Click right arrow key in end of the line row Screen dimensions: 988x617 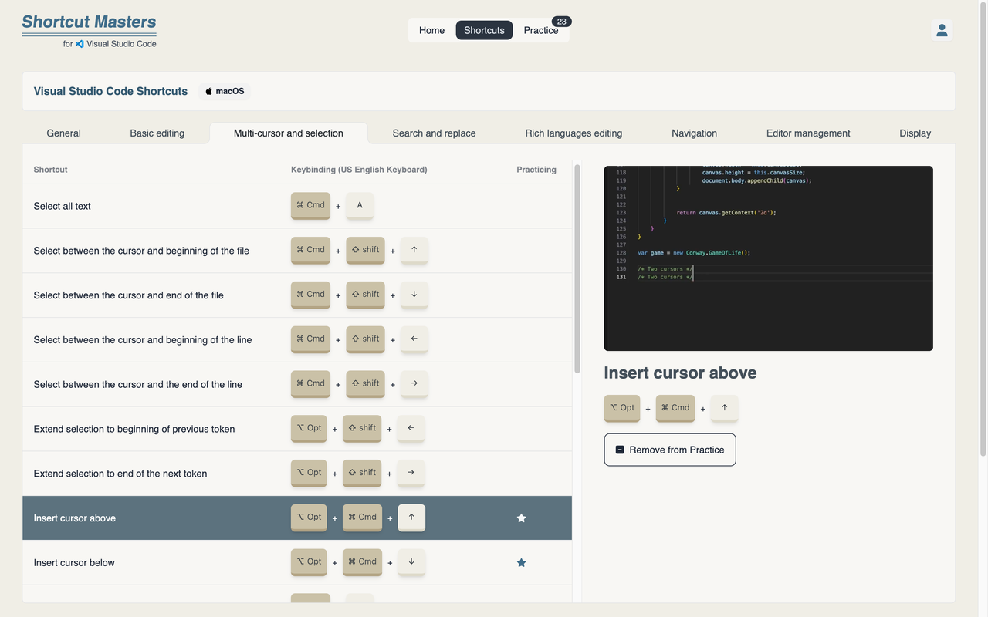(x=414, y=384)
